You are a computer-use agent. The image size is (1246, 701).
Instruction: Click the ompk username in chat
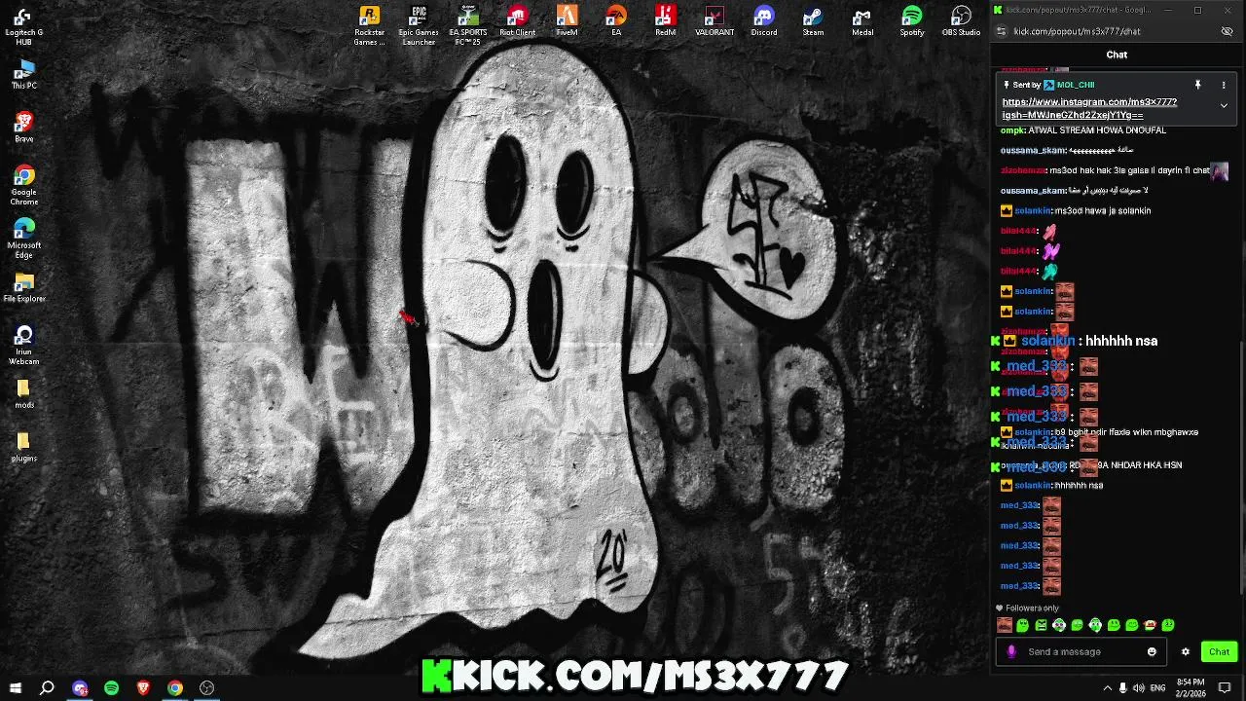tap(1012, 130)
